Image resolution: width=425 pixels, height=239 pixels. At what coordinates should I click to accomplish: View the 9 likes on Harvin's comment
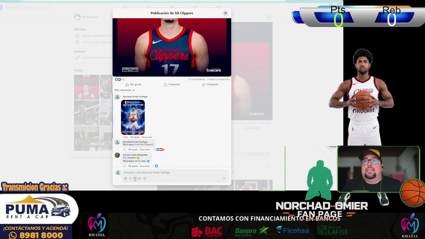click(x=156, y=166)
